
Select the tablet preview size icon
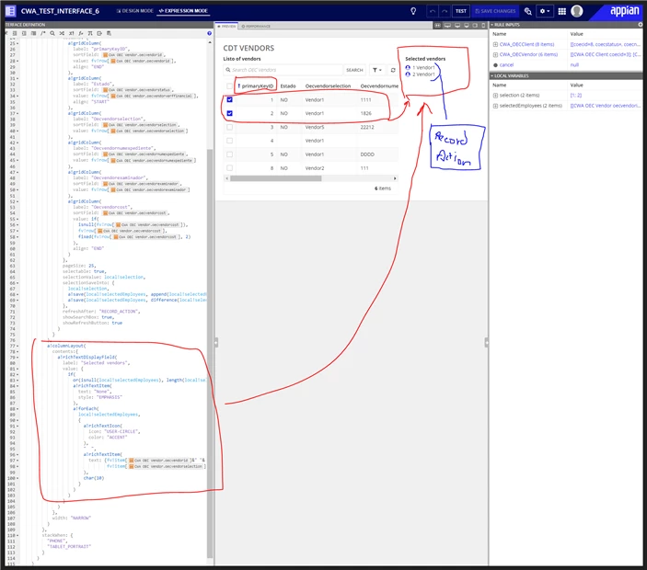click(x=475, y=26)
